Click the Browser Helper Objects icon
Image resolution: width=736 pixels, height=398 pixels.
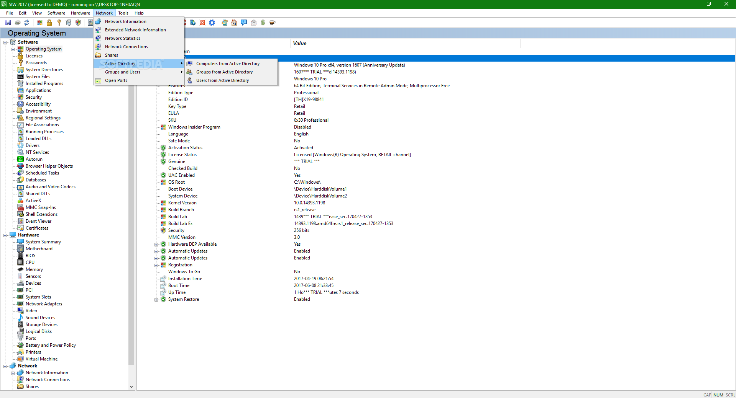(21, 166)
